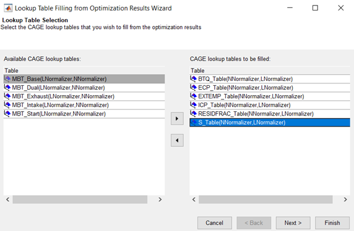Screen dimensions: 354x231
Task: Click Finish to complete the wizard
Action: click(x=332, y=223)
